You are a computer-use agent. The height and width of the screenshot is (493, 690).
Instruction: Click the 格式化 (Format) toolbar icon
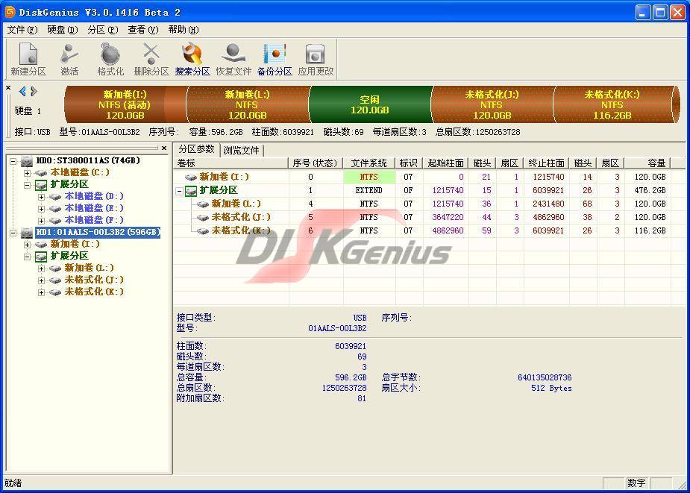[x=110, y=60]
